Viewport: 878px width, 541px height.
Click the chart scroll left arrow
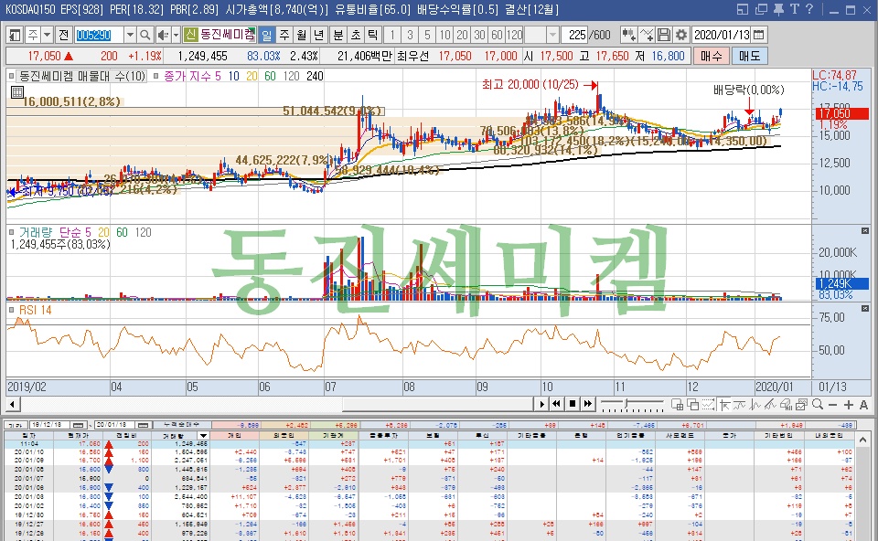point(12,404)
